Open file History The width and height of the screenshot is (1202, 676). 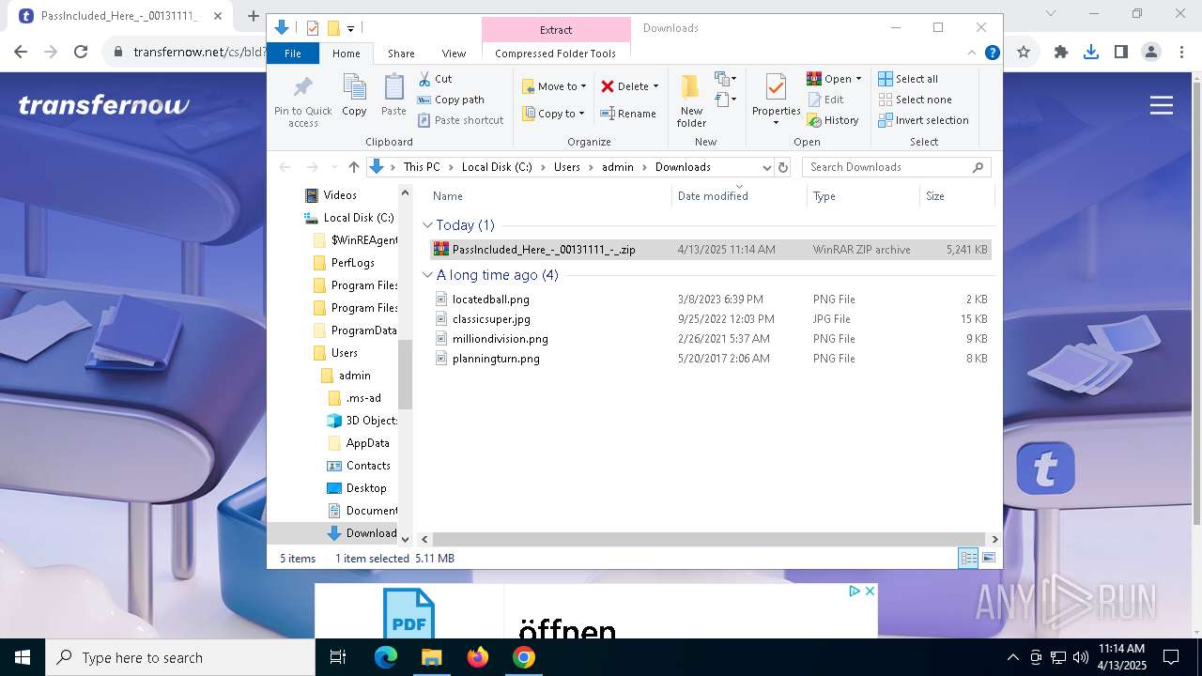pyautogui.click(x=833, y=120)
